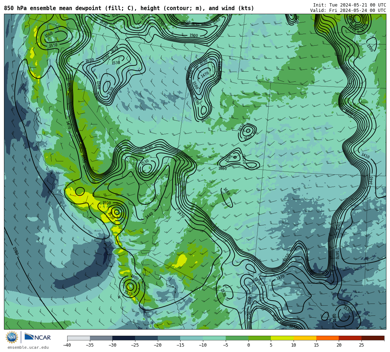
Task: Click the colorbar tick label 0
Action: click(x=248, y=345)
